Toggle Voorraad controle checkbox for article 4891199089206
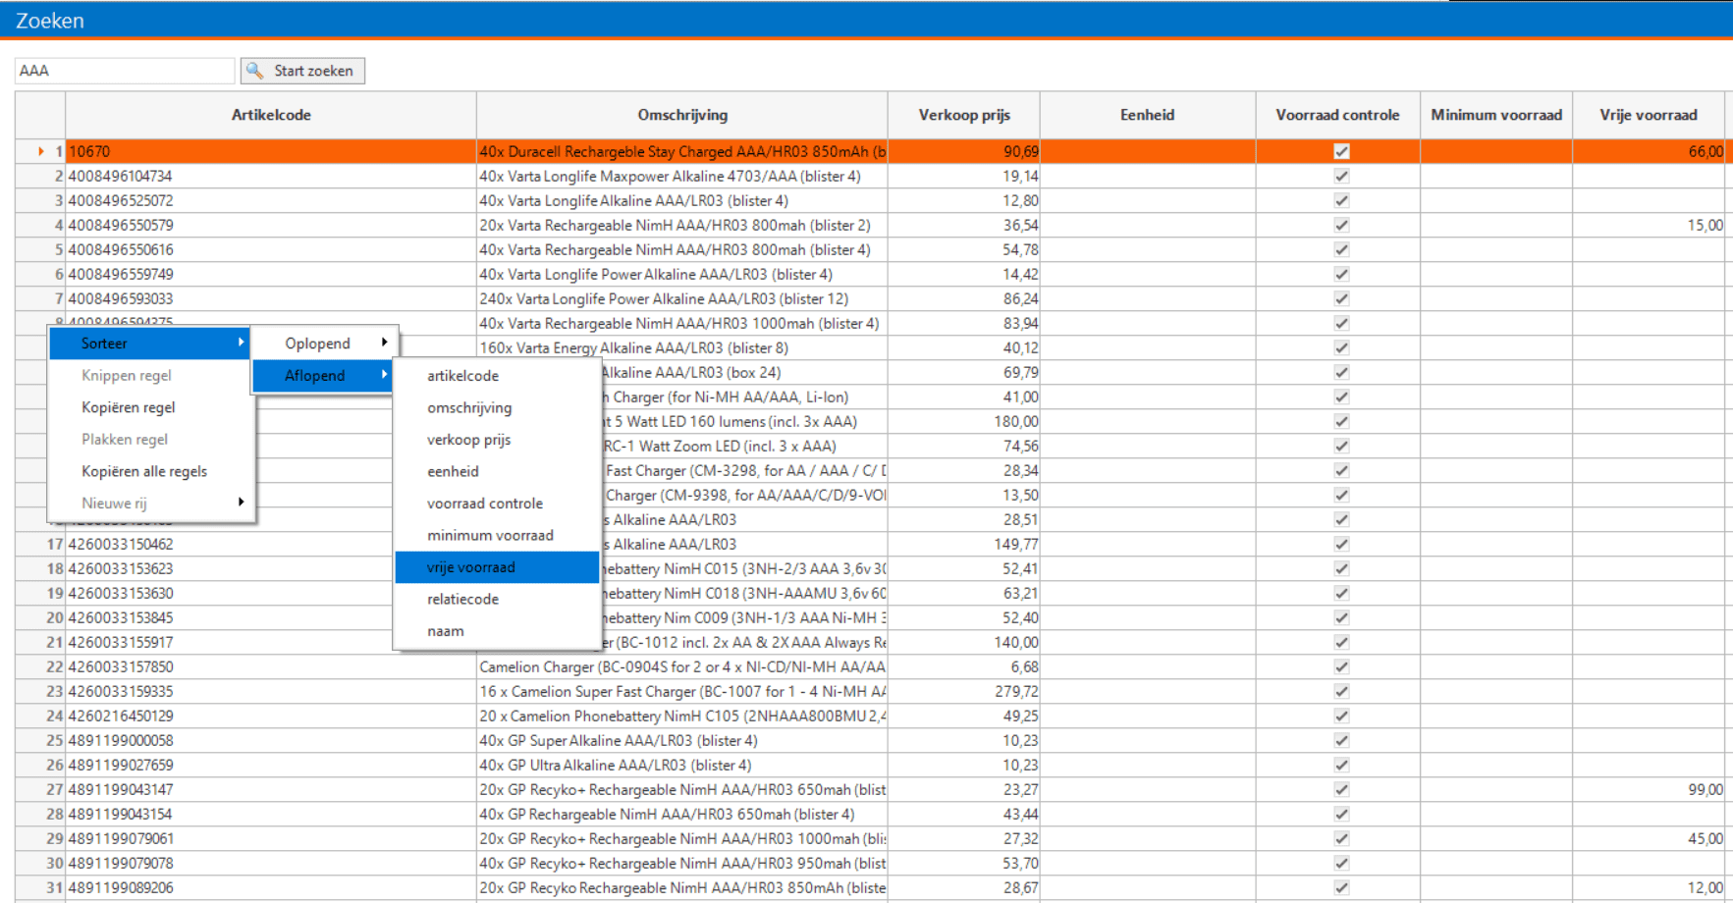 coord(1341,887)
